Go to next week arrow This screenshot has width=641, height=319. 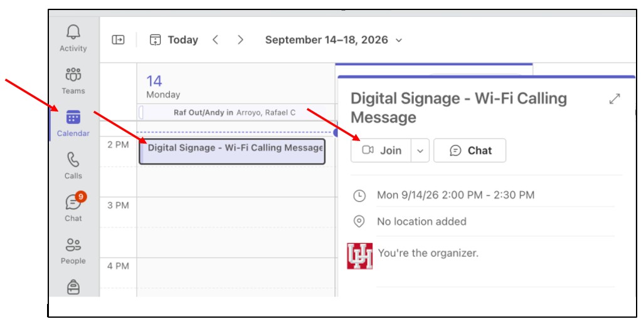[240, 39]
